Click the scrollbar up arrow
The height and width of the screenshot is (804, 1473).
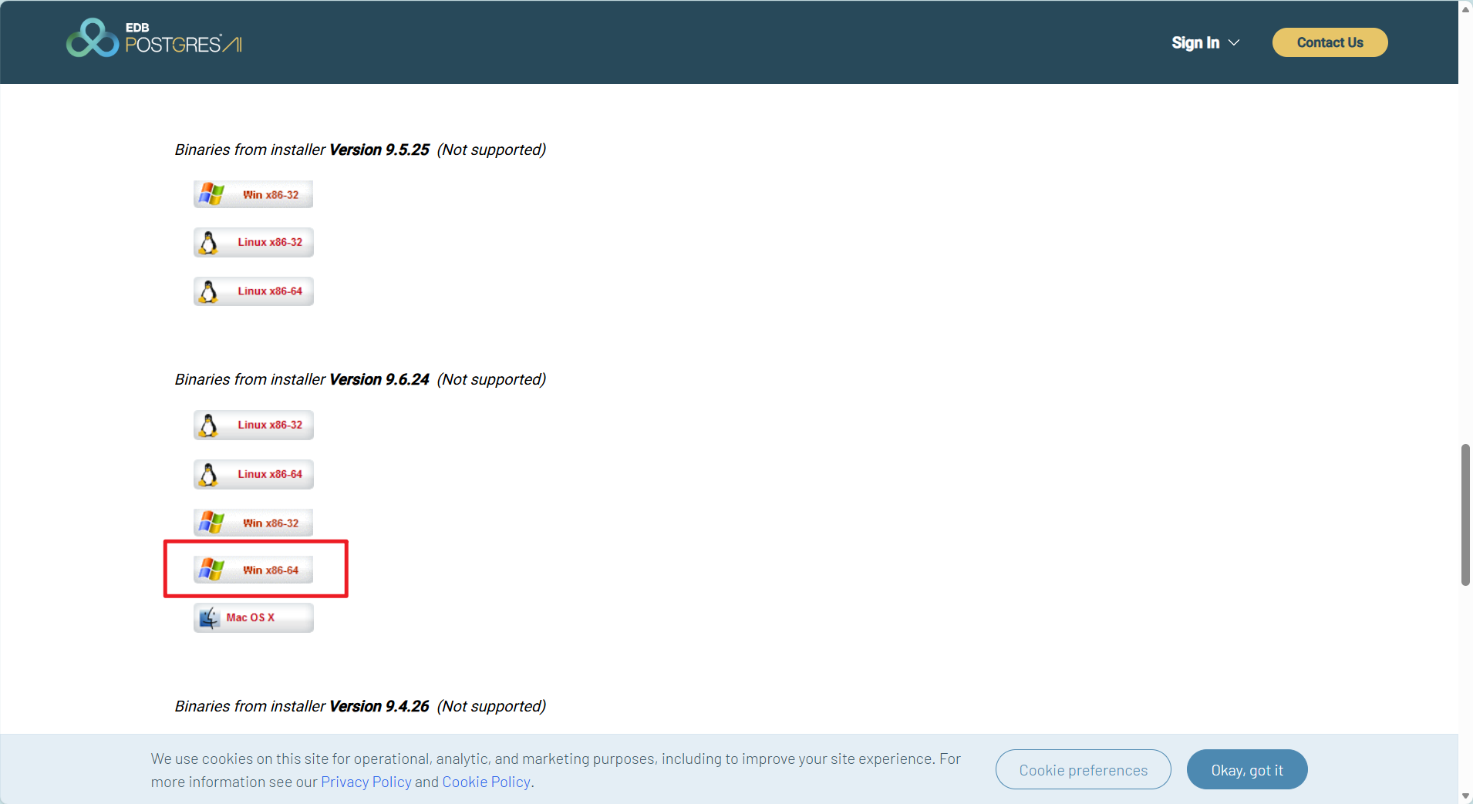(1464, 8)
